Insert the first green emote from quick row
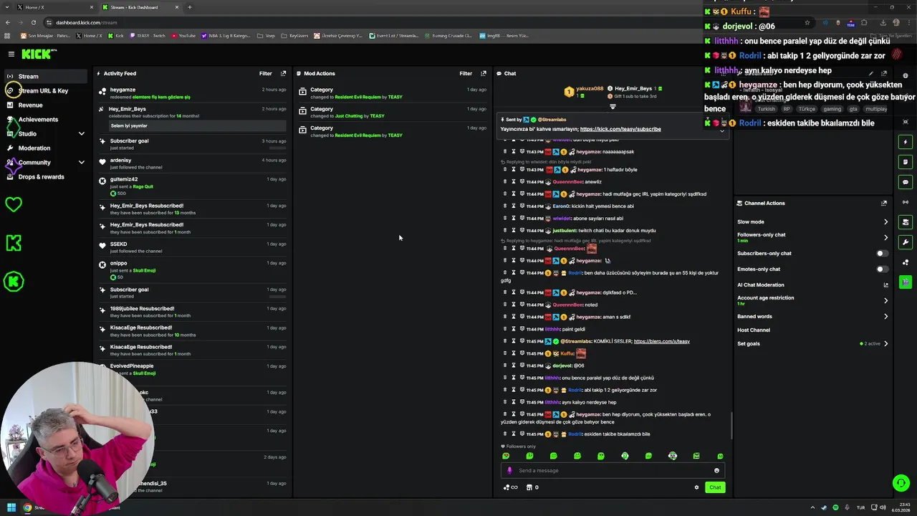 506,456
